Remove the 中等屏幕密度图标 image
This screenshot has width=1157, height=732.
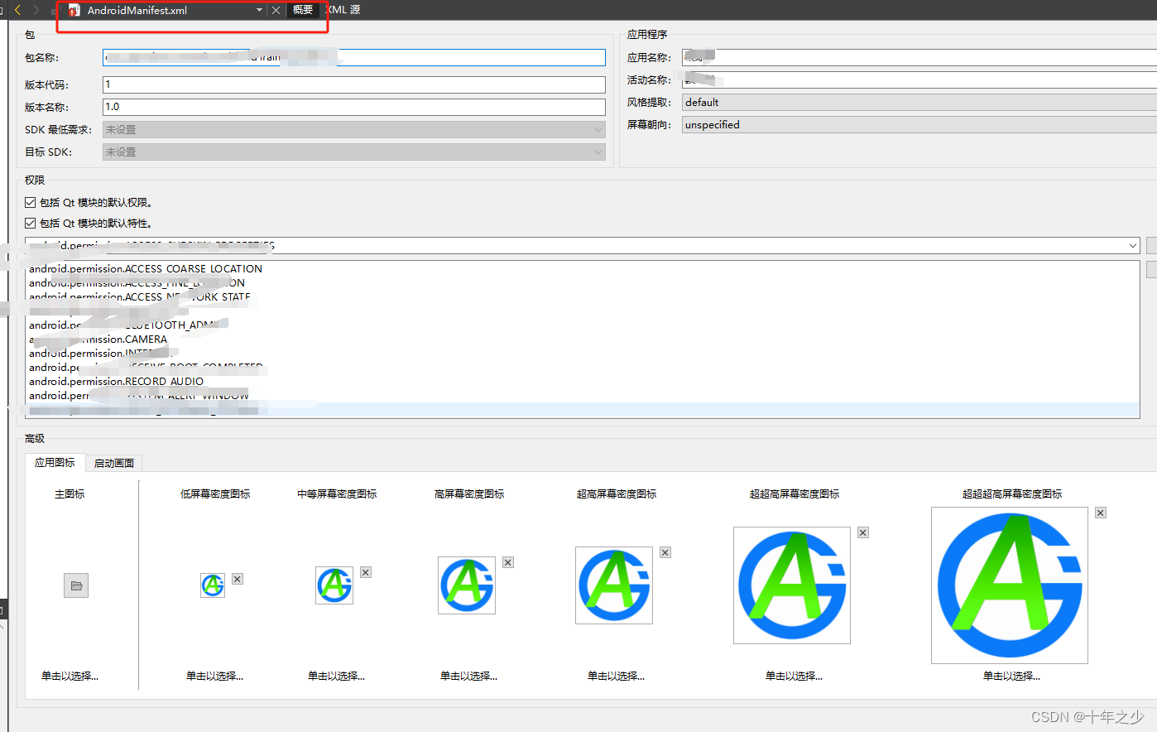click(x=366, y=572)
